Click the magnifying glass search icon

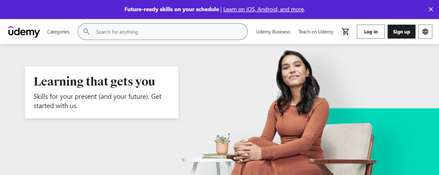coord(87,32)
